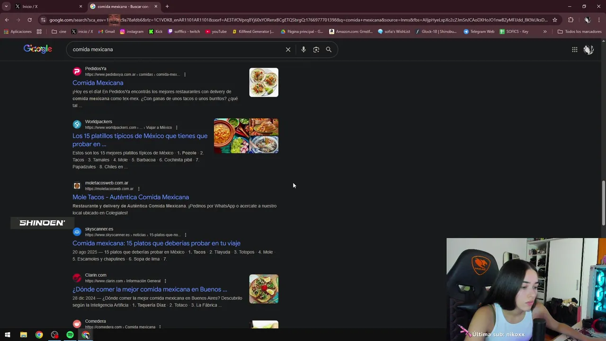Open the Windows Start menu

[8, 335]
